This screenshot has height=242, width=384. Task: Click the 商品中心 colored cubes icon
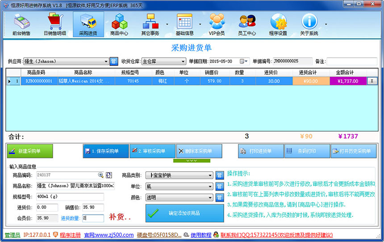point(119,25)
